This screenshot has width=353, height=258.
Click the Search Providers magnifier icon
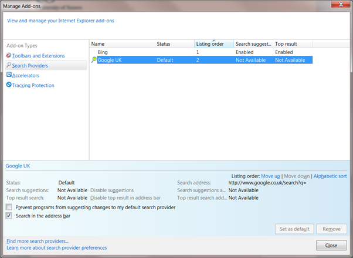[9, 65]
